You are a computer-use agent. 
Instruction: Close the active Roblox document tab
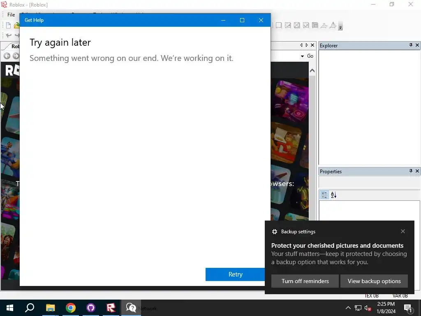coord(312,45)
